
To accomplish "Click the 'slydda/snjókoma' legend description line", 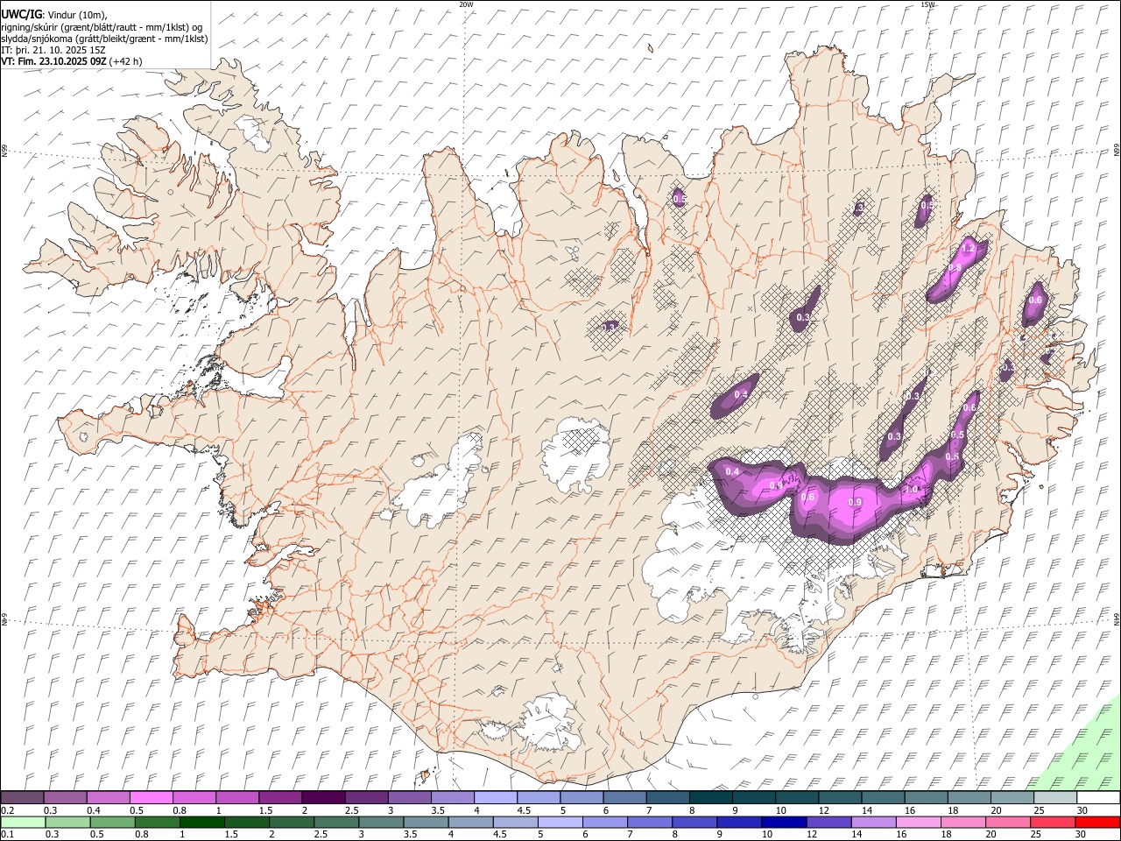I will click(x=104, y=39).
